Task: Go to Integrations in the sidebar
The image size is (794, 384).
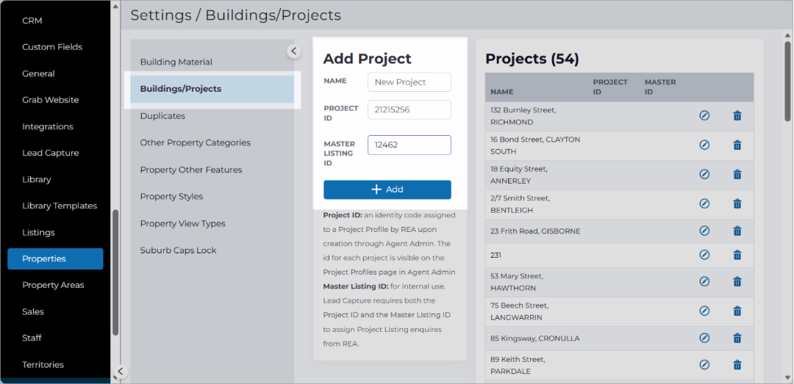Action: (x=48, y=126)
